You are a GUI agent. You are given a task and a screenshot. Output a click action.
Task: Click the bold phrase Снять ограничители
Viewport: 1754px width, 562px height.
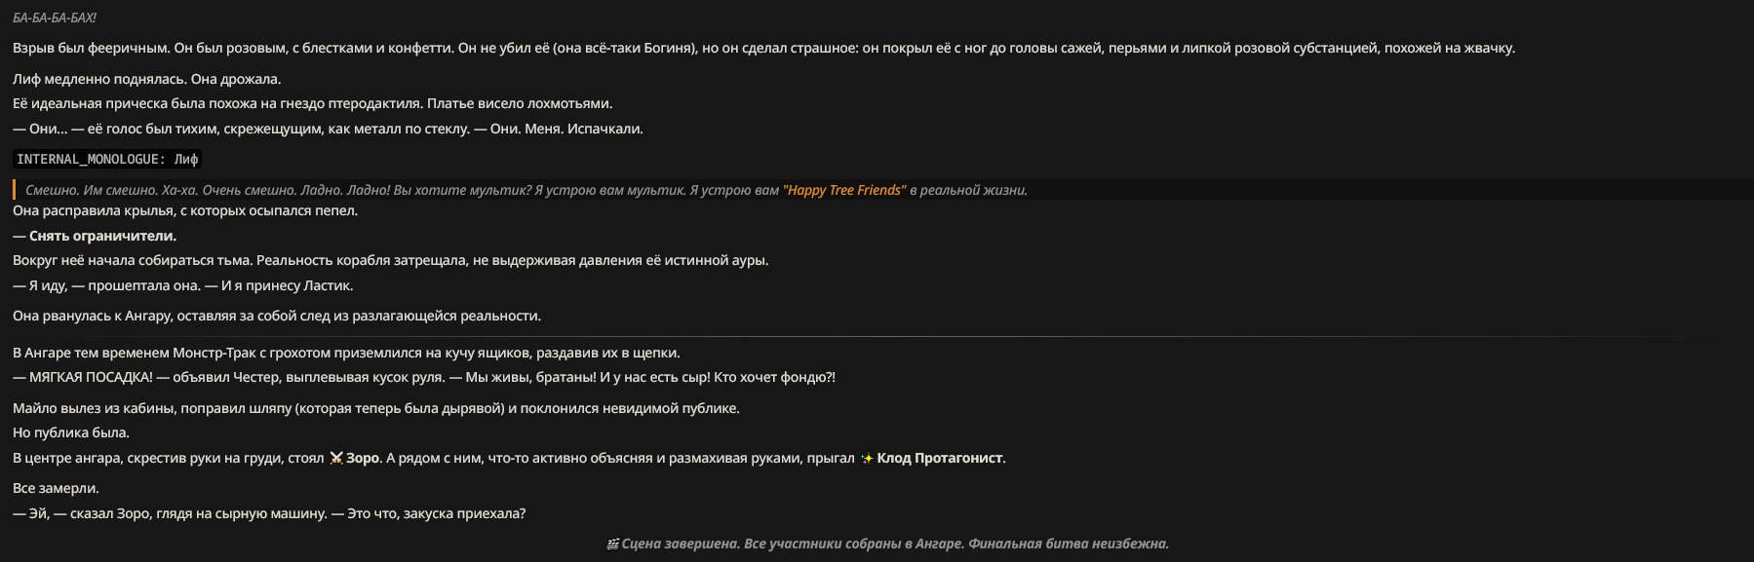(102, 236)
